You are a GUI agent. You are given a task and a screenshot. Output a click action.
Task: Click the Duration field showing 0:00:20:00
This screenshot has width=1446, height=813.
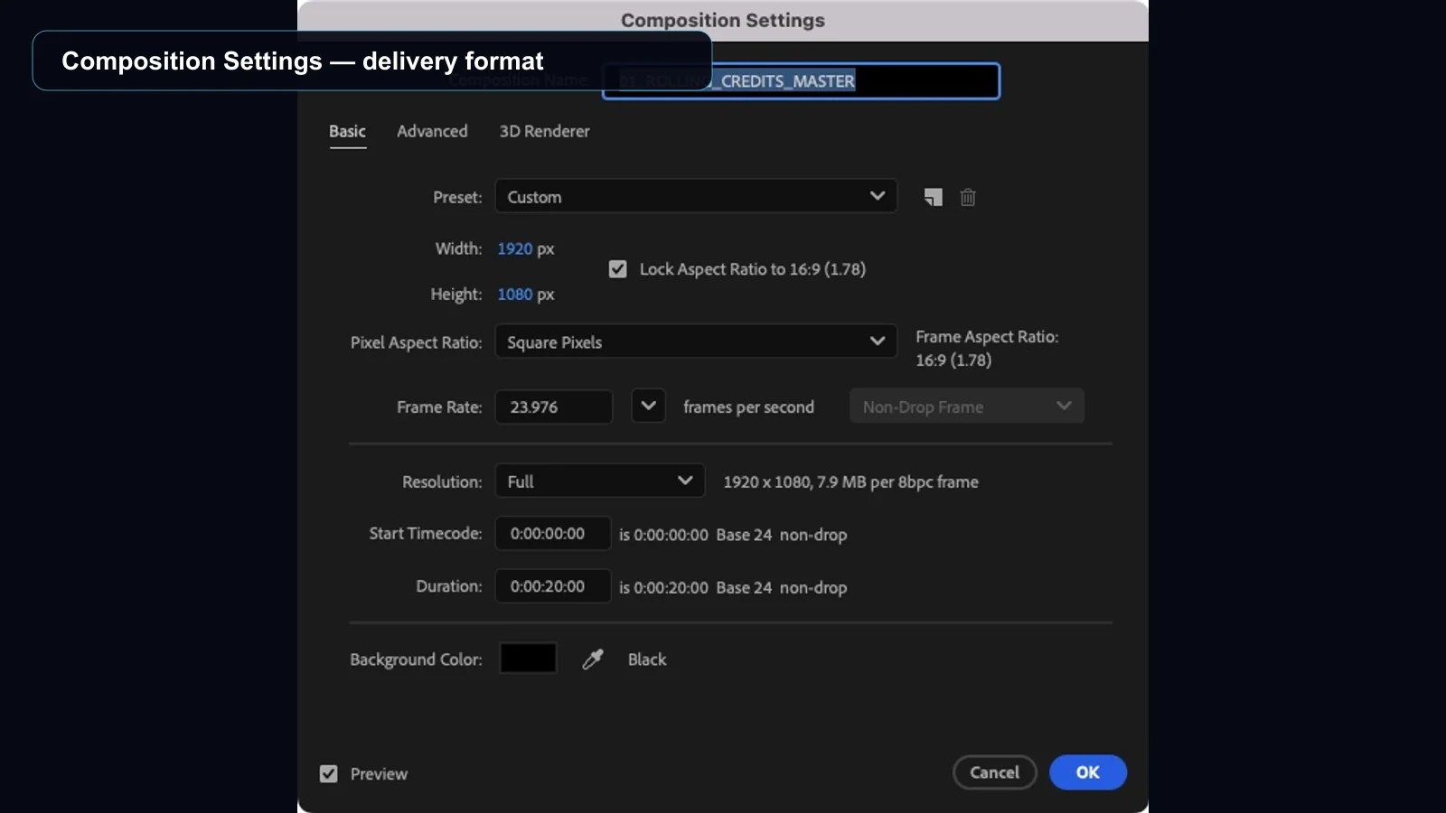click(553, 586)
